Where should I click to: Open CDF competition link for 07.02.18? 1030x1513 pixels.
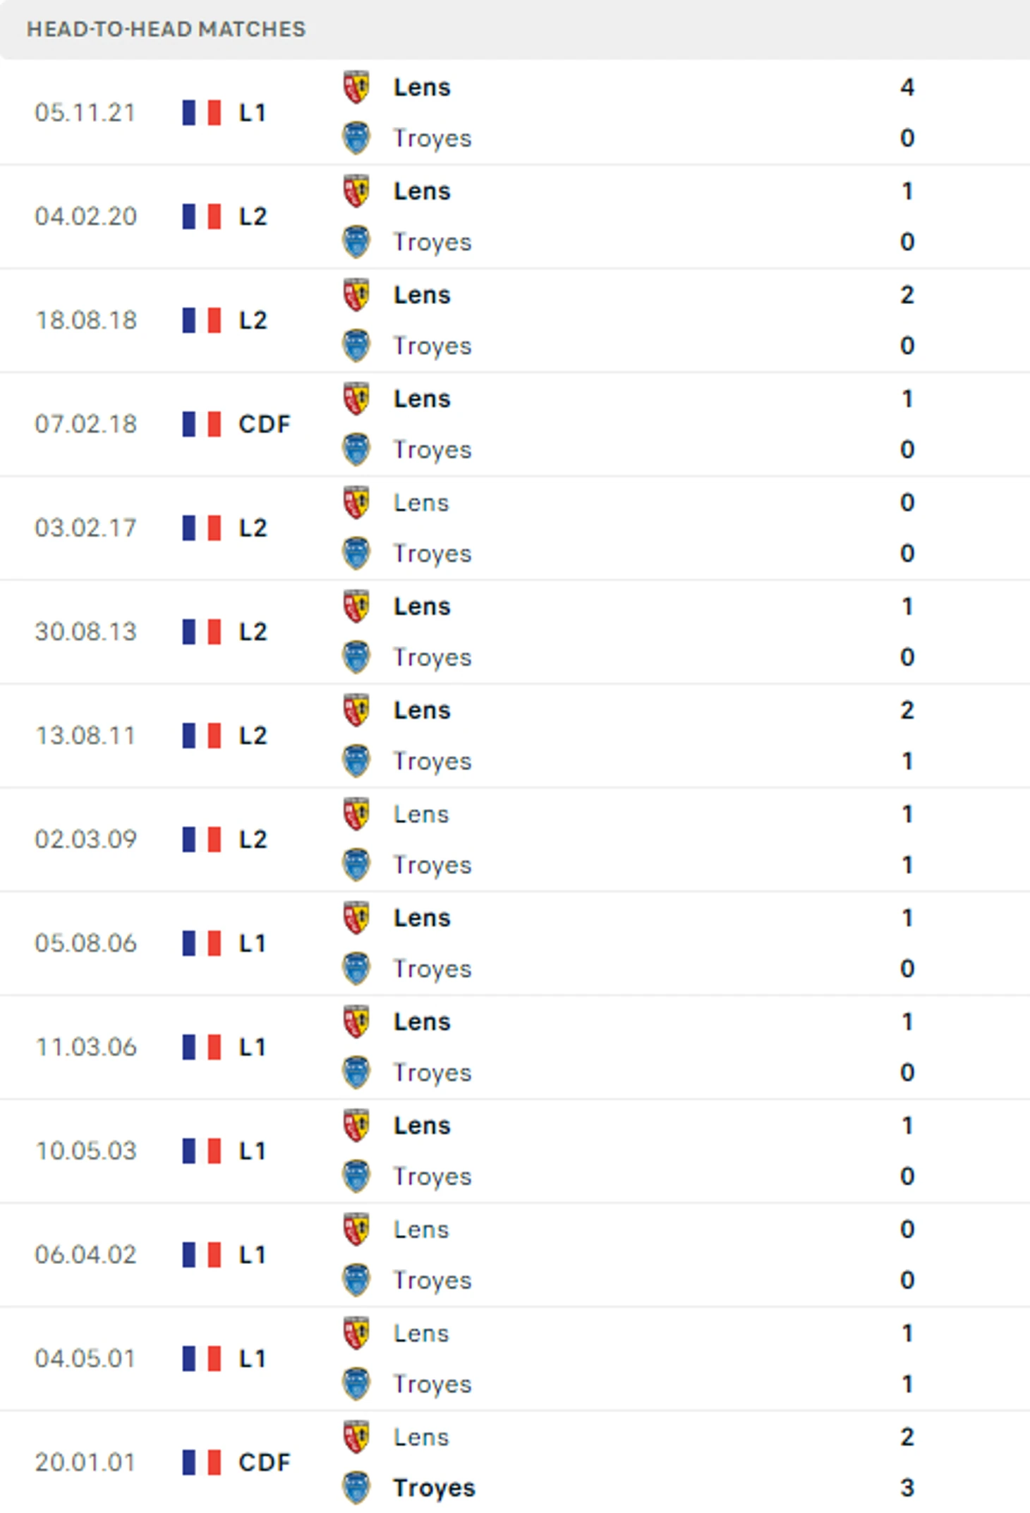tap(265, 424)
